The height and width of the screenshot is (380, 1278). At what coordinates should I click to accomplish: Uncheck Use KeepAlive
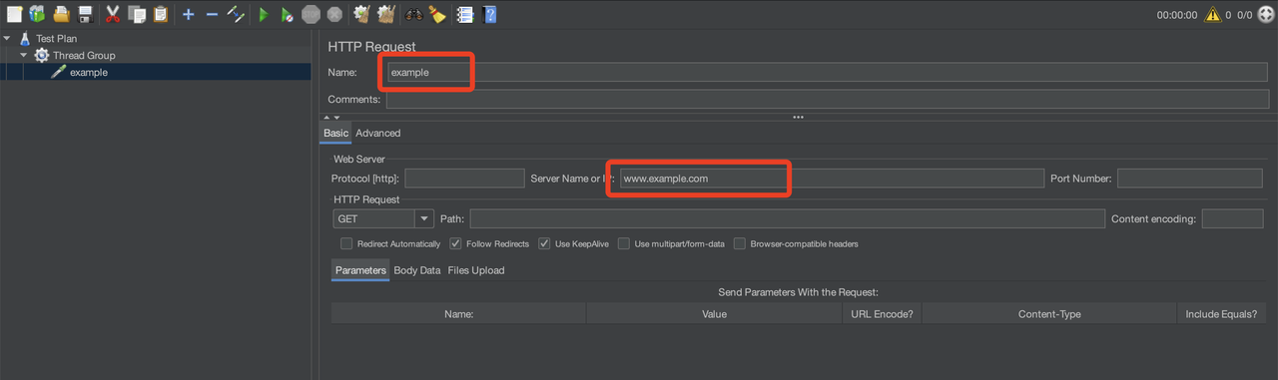tap(544, 243)
